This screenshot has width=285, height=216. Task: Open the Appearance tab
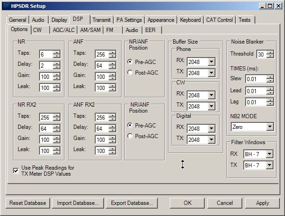click(161, 20)
